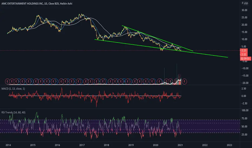Select the MACD (1, 13, close, 1) indicator label
This screenshot has width=252, height=148.
(x=13, y=89)
